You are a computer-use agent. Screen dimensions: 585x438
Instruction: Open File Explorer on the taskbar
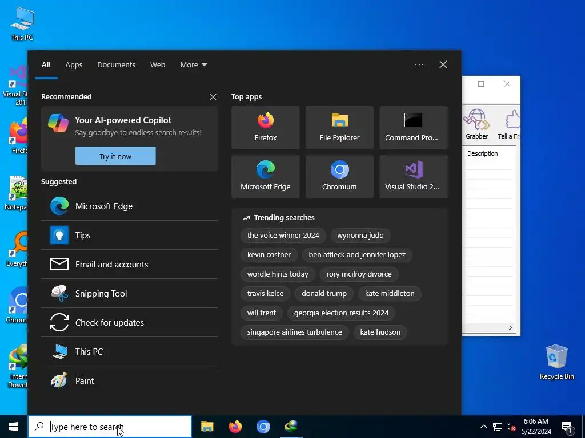tap(207, 427)
